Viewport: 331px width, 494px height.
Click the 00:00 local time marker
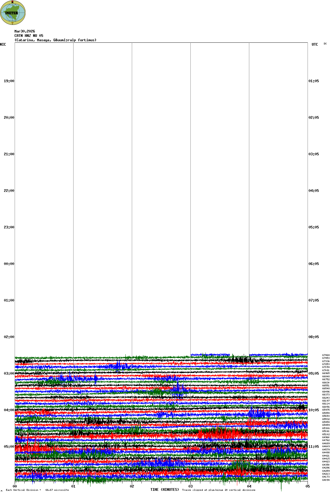[x=9, y=264]
